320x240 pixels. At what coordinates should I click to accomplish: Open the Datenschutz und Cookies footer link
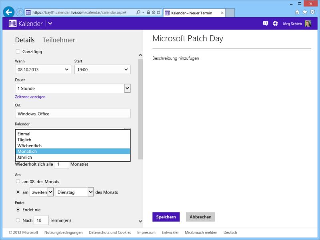click(110, 232)
